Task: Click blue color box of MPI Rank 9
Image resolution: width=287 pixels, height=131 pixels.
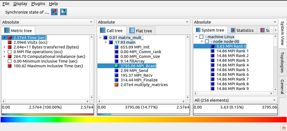Action: click(x=212, y=89)
